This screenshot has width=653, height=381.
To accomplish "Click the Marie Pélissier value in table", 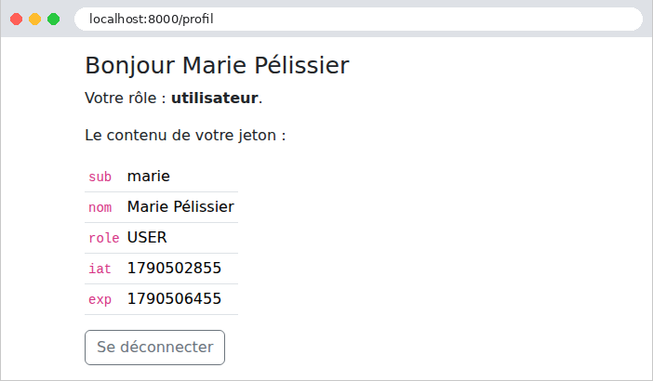I will (x=180, y=206).
